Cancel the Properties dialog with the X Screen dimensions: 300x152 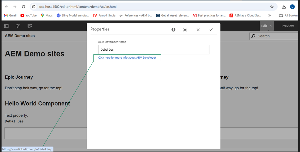tap(198, 30)
